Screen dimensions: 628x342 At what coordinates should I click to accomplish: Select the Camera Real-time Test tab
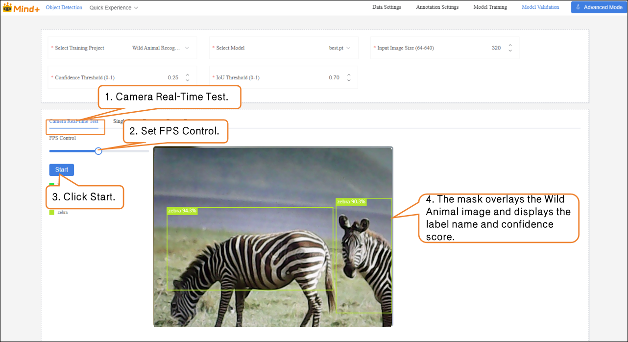[73, 122]
